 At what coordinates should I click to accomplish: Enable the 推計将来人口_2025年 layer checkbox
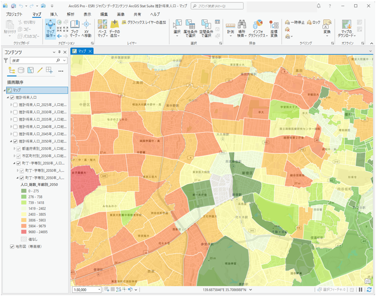click(15, 105)
